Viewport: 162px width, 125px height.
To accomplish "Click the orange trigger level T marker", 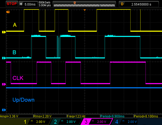I will (x=8, y=12).
